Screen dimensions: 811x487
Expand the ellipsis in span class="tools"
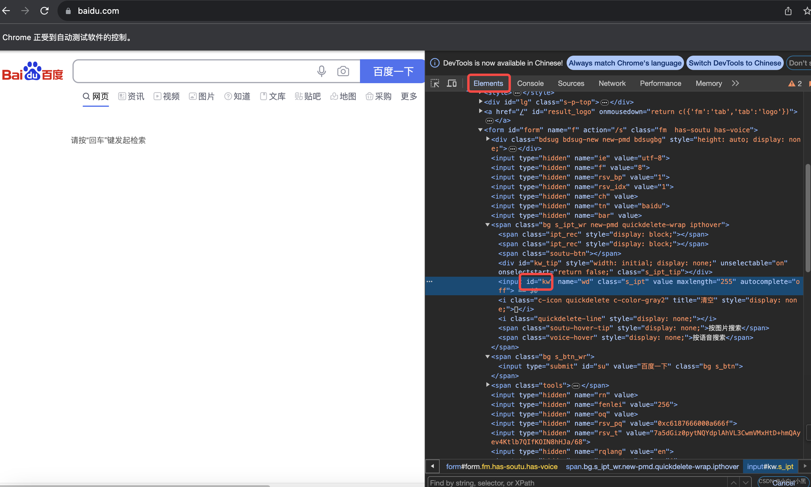coord(576,386)
